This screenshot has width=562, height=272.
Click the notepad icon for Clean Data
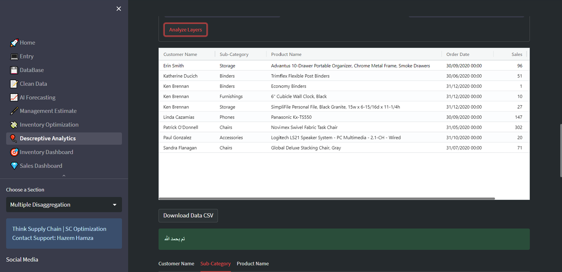click(14, 84)
